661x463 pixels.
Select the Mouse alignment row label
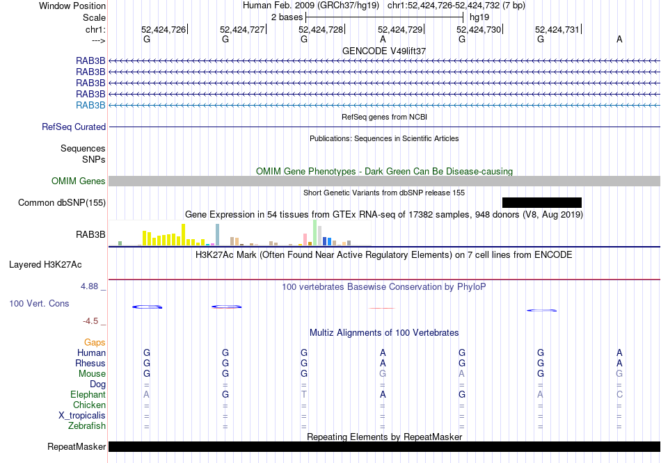(x=93, y=374)
